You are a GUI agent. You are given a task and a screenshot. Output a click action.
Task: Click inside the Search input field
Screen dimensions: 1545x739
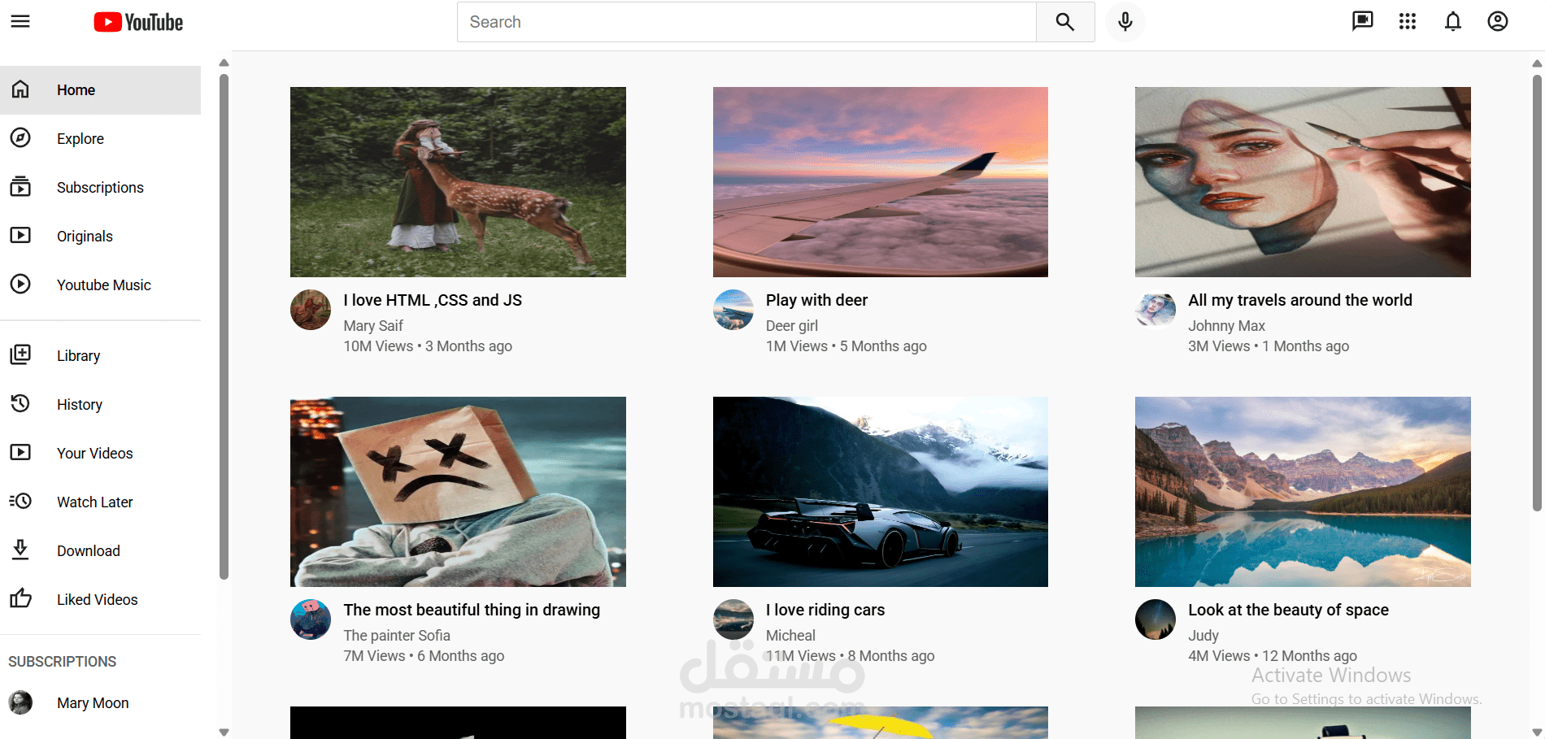pyautogui.click(x=746, y=22)
